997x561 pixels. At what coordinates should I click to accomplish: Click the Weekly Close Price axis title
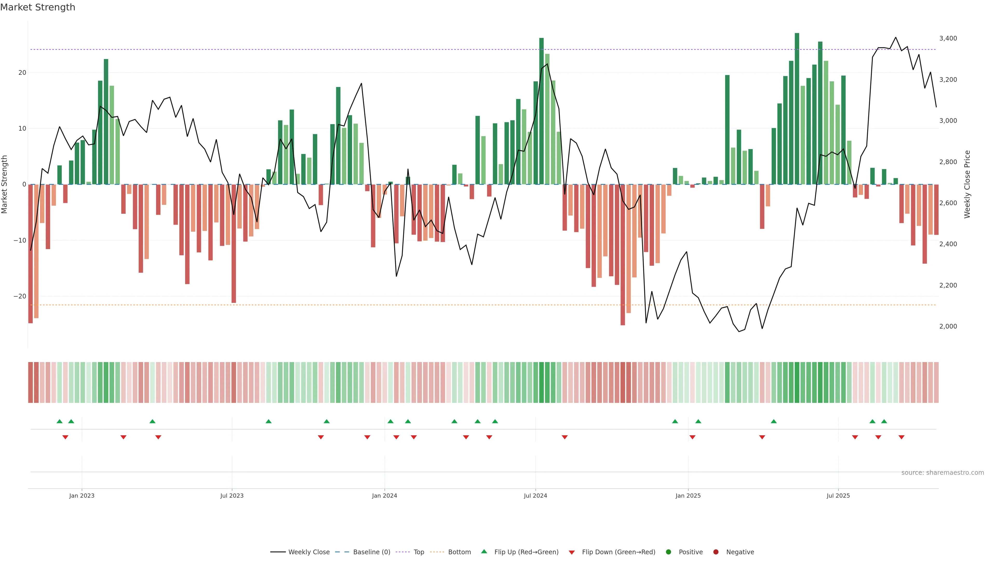[x=967, y=184]
